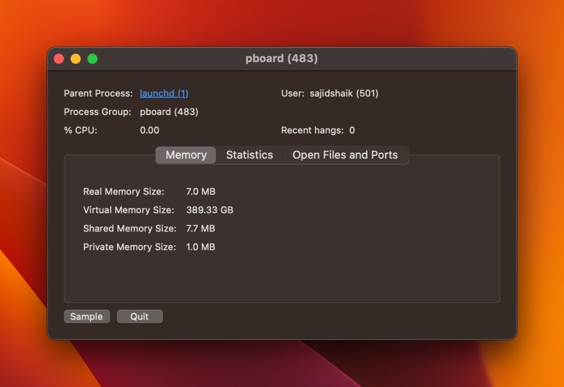
Task: Click the user name sajidshaik (501)
Action: click(x=344, y=93)
